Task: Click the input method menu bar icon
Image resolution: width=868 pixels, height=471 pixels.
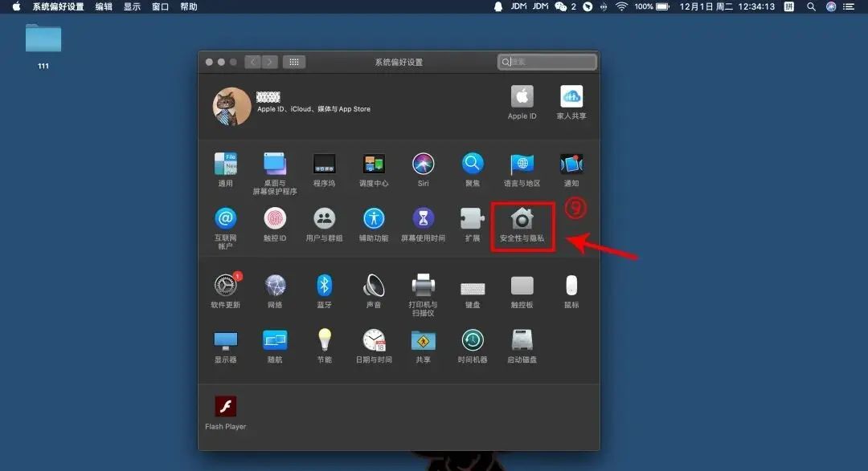Action: (789, 6)
